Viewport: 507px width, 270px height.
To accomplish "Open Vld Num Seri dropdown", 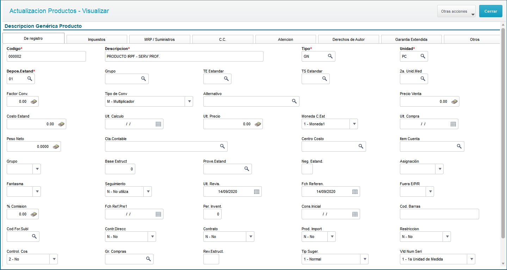I will pyautogui.click(x=471, y=259).
